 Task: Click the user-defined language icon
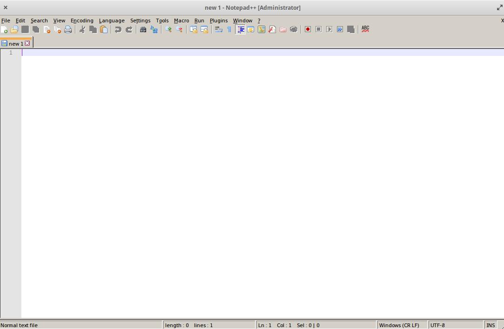251,30
